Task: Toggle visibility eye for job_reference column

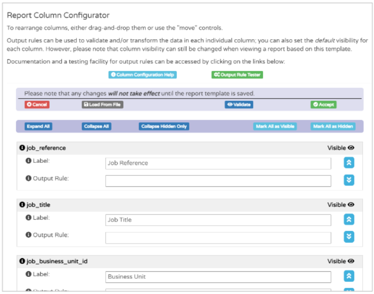Action: (x=351, y=148)
